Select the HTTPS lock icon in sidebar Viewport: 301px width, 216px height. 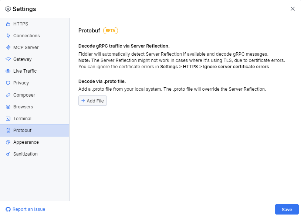click(8, 24)
